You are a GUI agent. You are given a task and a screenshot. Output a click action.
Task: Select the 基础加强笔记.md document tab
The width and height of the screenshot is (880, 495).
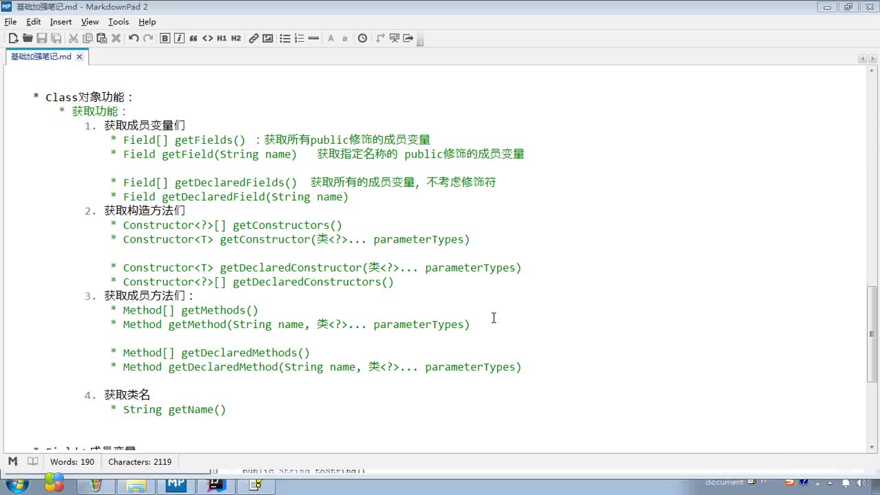pyautogui.click(x=41, y=56)
